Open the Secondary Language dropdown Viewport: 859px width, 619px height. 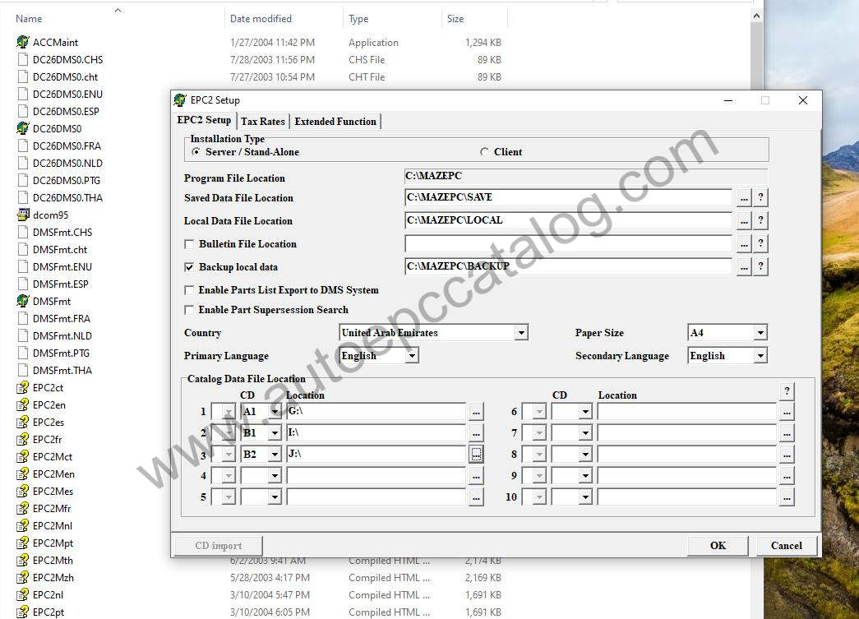tap(760, 355)
